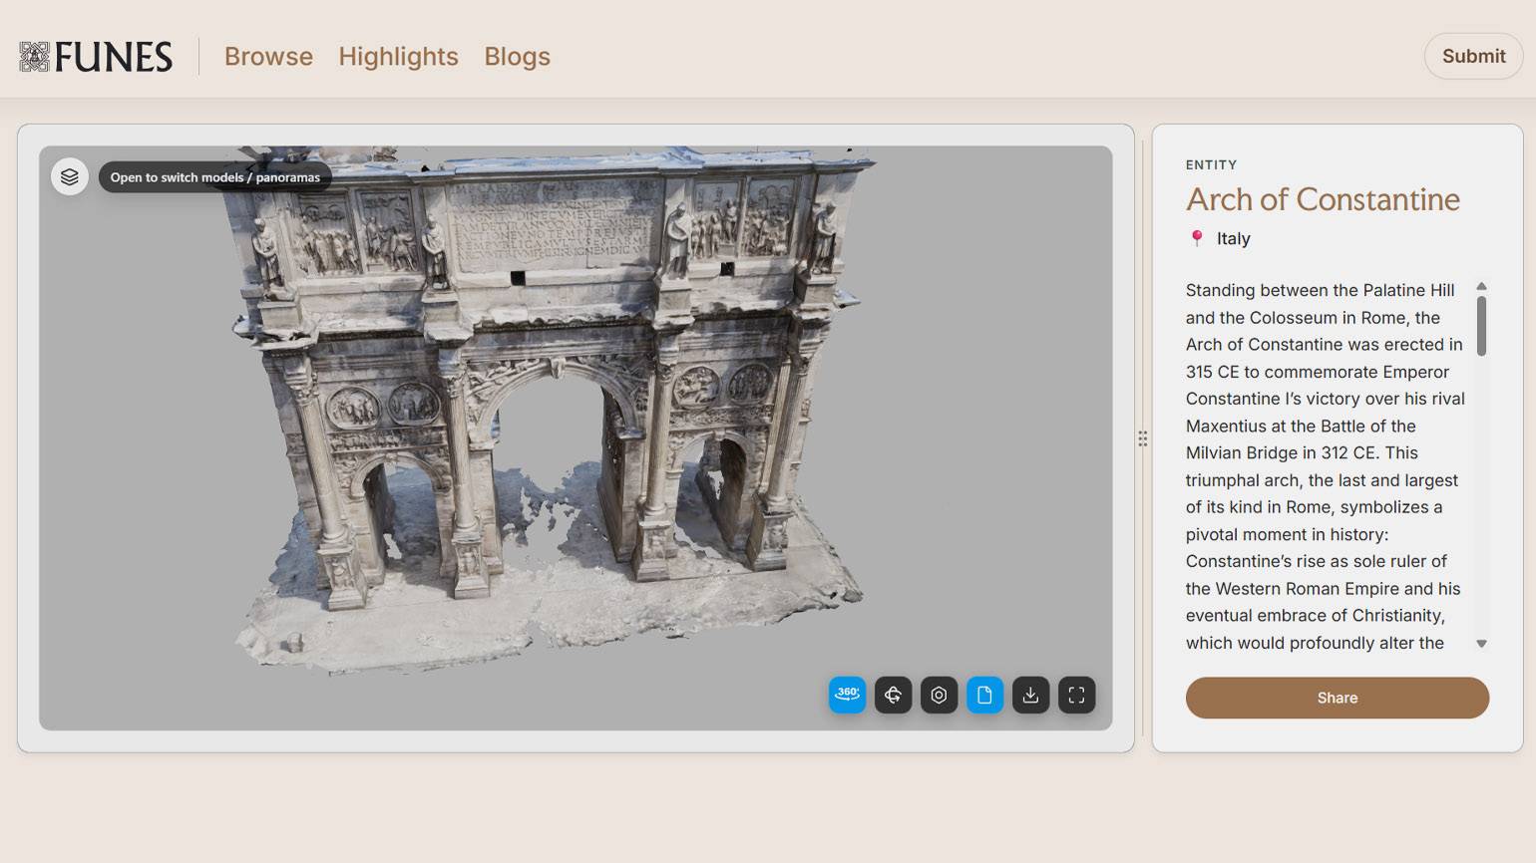Open the Browse page

coord(268,57)
